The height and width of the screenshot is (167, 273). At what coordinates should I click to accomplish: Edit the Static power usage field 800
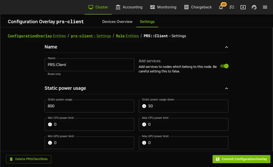pyautogui.click(x=89, y=106)
